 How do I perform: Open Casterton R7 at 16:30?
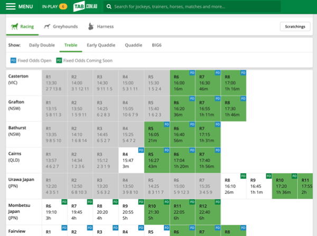(208, 83)
